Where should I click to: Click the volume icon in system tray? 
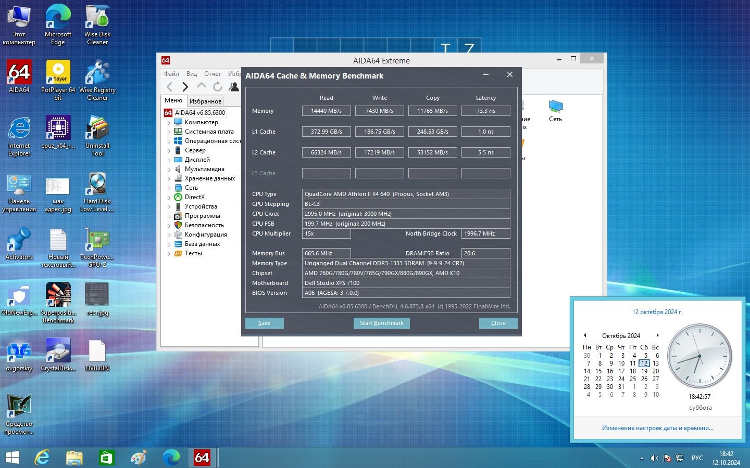(x=654, y=458)
